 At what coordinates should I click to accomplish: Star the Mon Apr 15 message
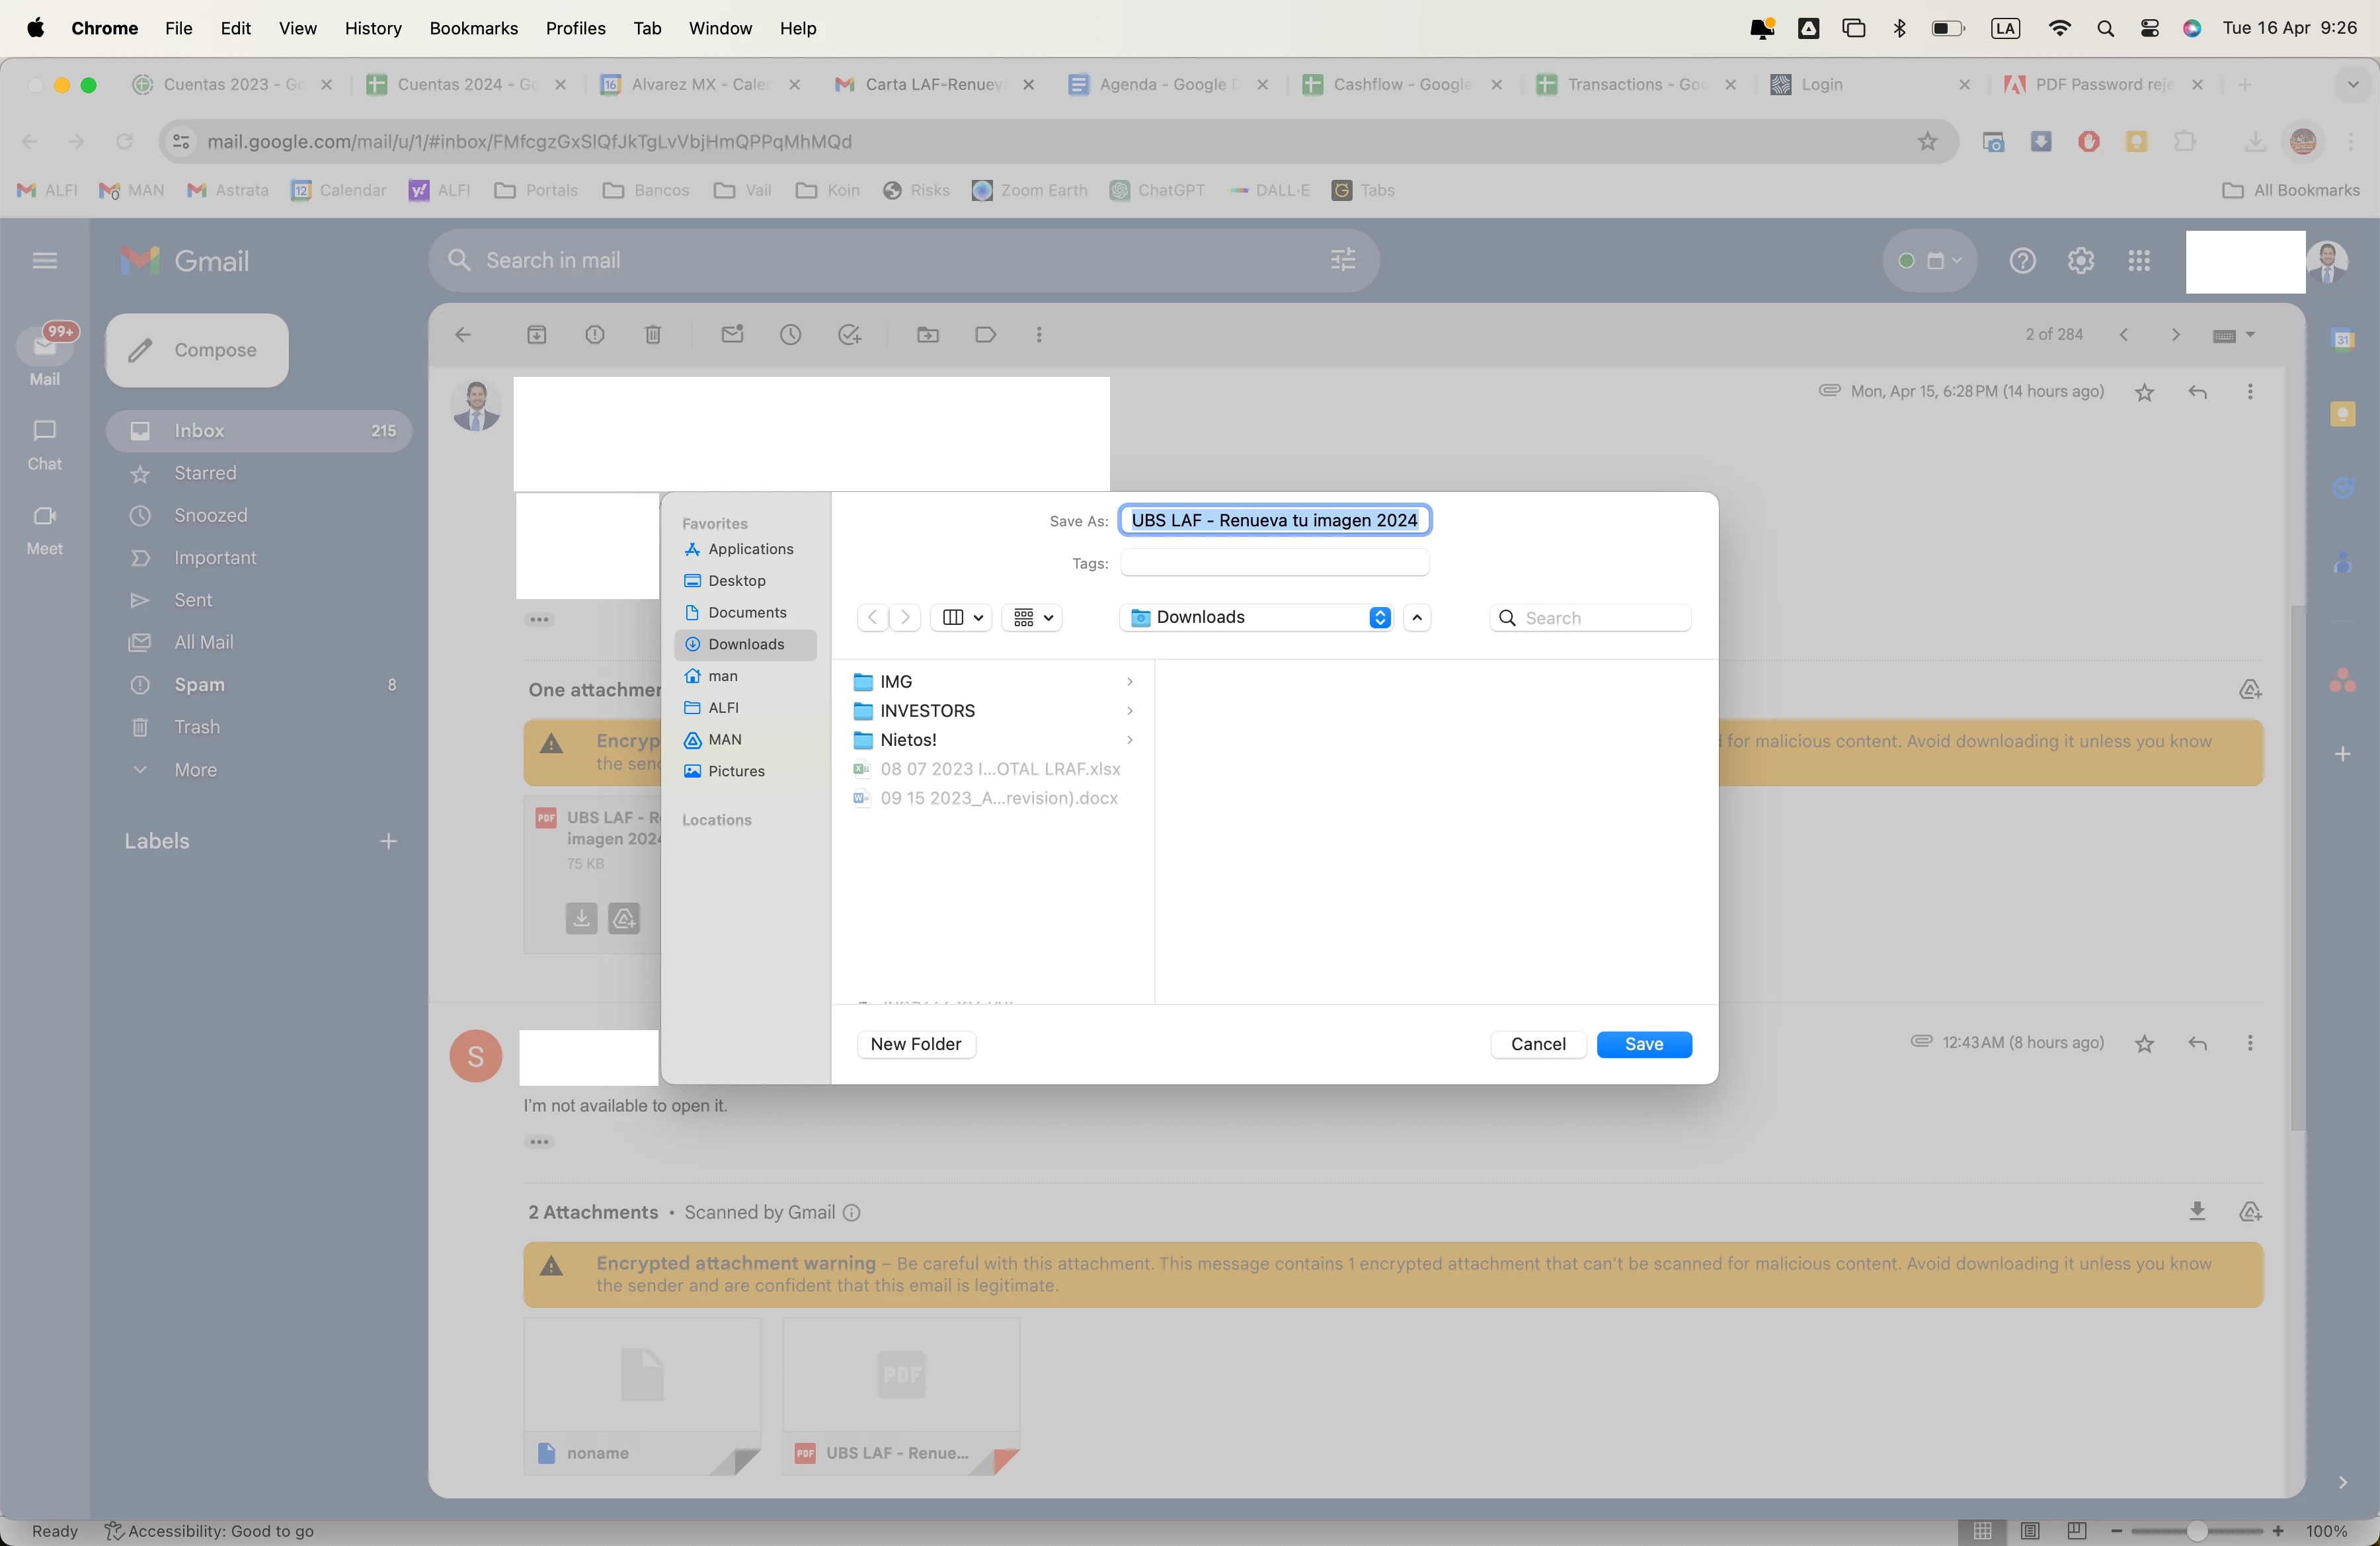click(x=2144, y=393)
